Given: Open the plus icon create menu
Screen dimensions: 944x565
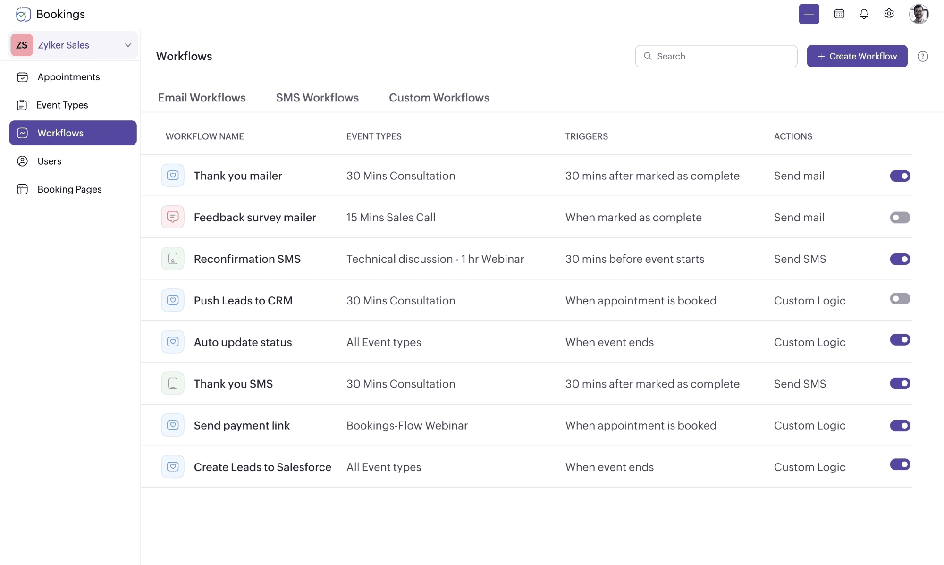Looking at the screenshot, I should tap(809, 14).
